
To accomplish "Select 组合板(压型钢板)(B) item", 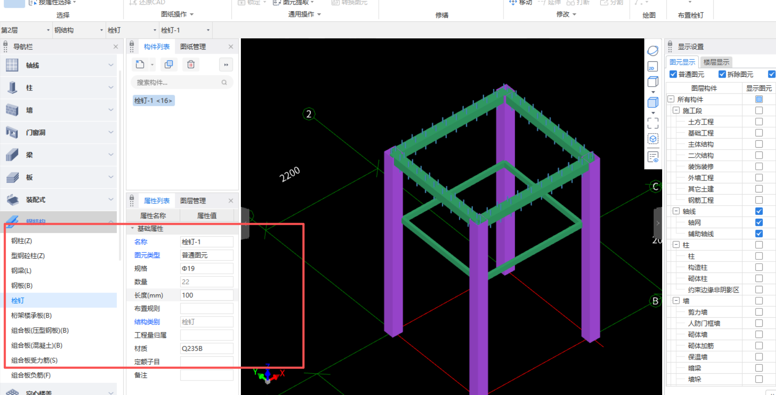I will [x=40, y=330].
